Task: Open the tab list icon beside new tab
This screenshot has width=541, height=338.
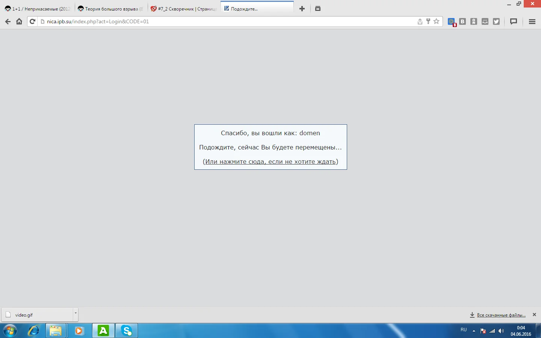Action: (x=318, y=9)
